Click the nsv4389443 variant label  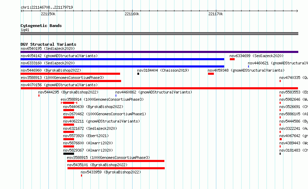[x=294, y=143]
